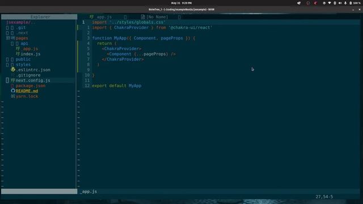The image size is (363, 204).
Task: Click the _app.js status line filename
Action: coord(88,192)
